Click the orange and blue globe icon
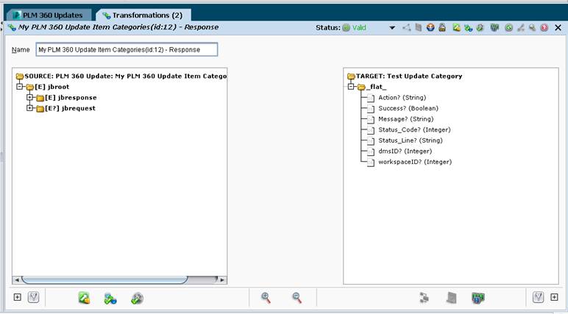 pyautogui.click(x=430, y=27)
